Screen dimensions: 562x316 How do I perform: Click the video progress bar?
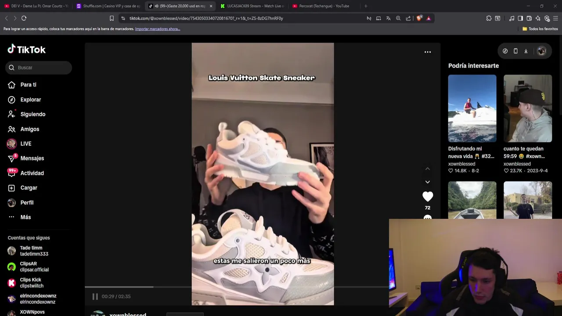coord(237,287)
